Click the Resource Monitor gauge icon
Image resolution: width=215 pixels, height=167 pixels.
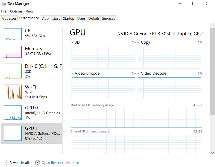(x=37, y=163)
